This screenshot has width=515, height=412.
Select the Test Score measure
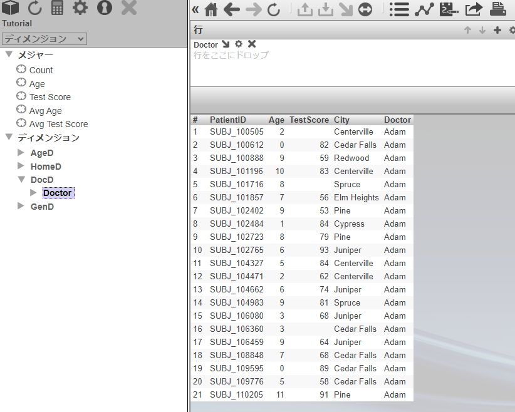coord(50,97)
